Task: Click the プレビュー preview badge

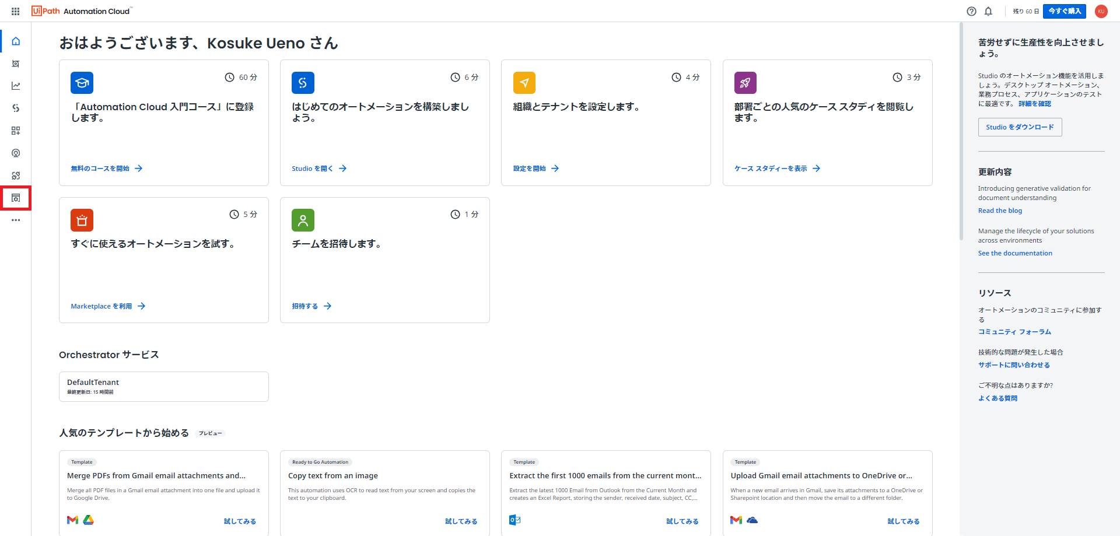Action: 210,433
